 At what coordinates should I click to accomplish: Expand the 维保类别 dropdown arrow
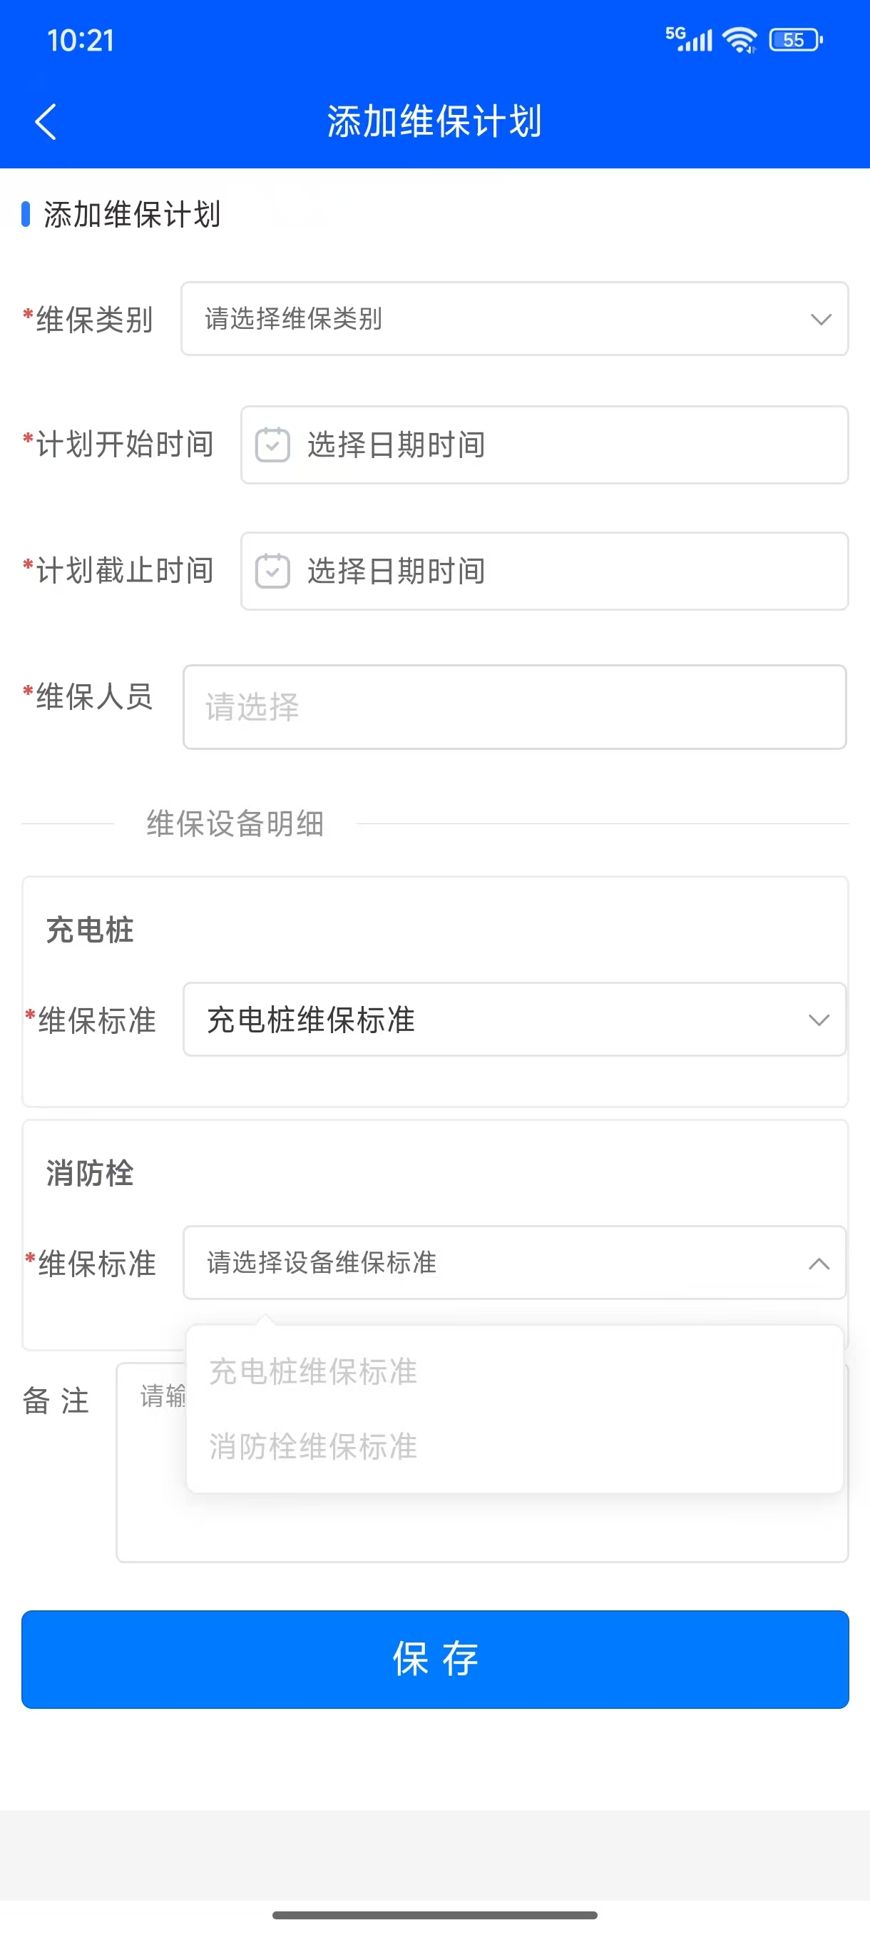pyautogui.click(x=822, y=319)
